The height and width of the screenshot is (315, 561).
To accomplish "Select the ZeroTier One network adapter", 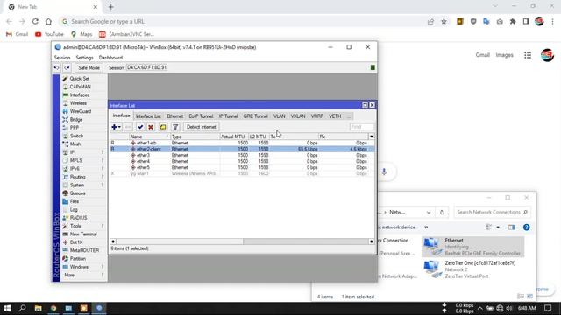I will [472, 269].
